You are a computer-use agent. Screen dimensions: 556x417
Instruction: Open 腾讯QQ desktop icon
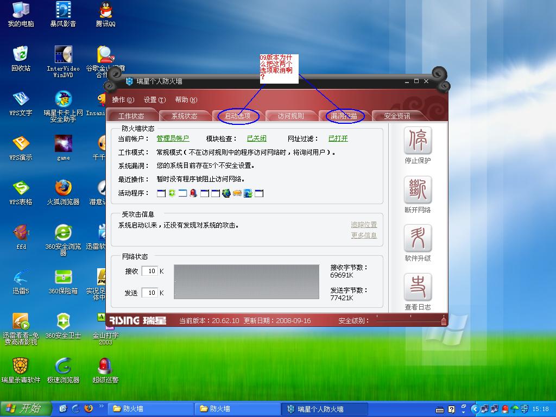coord(105,15)
